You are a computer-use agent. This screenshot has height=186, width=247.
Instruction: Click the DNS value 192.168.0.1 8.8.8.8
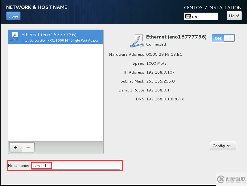click(165, 99)
